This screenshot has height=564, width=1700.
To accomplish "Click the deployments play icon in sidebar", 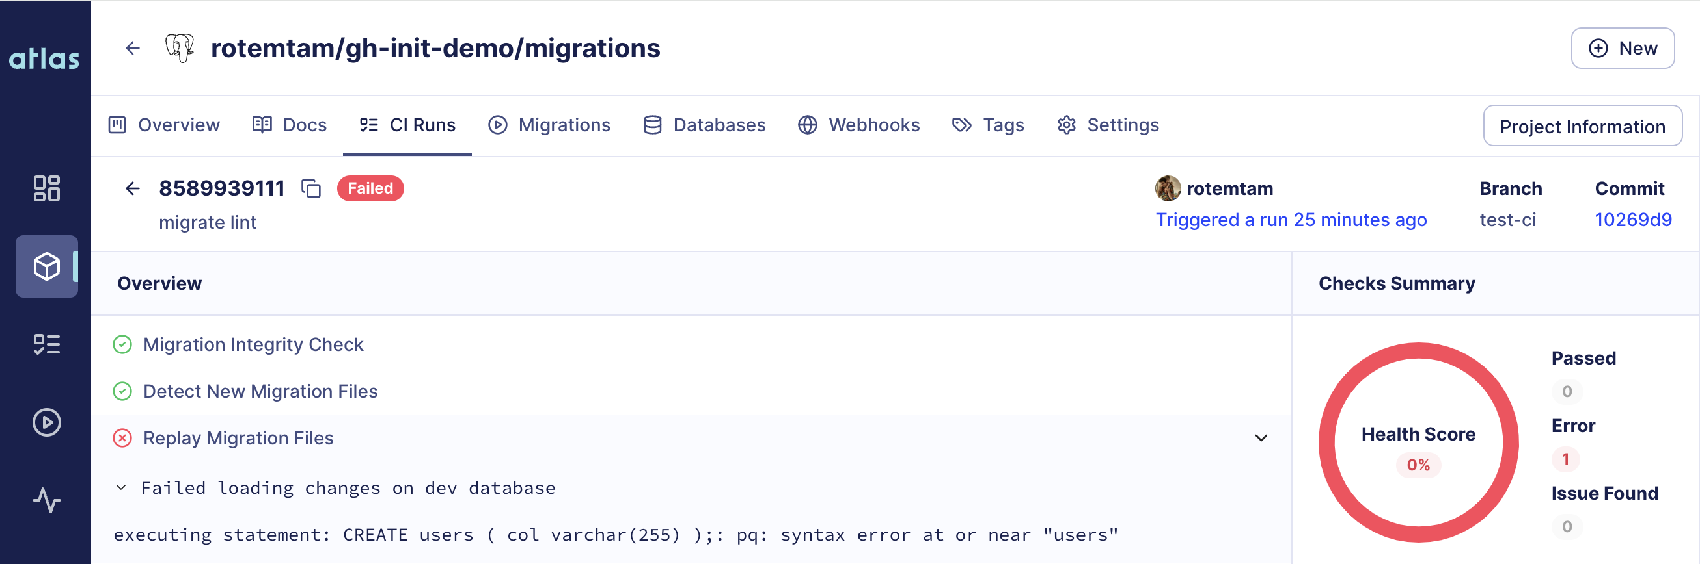I will [x=46, y=423].
